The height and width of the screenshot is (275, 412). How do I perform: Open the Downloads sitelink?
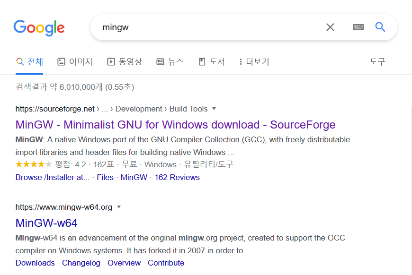point(35,263)
